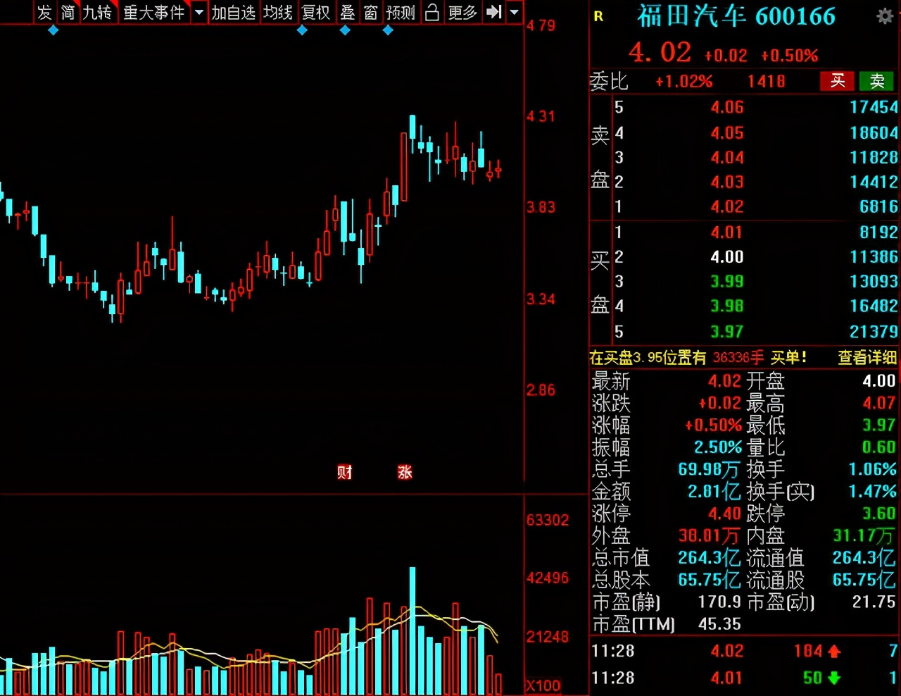The width and height of the screenshot is (901, 696).
Task: Click the 63302 volume axis label
Action: [548, 520]
